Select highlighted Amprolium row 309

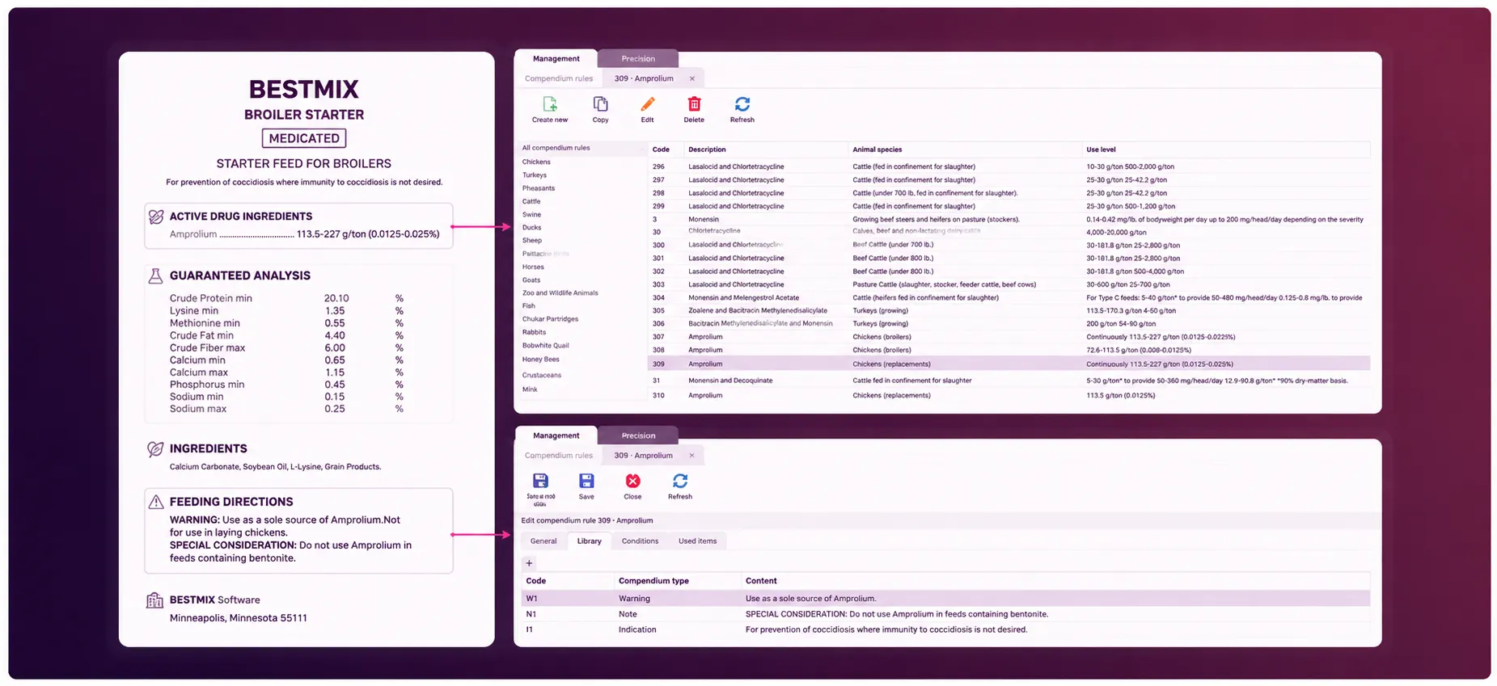pos(1009,364)
